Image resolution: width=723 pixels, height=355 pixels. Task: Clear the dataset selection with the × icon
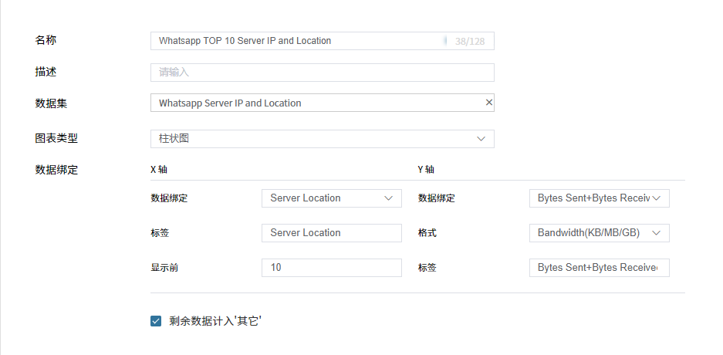point(488,103)
